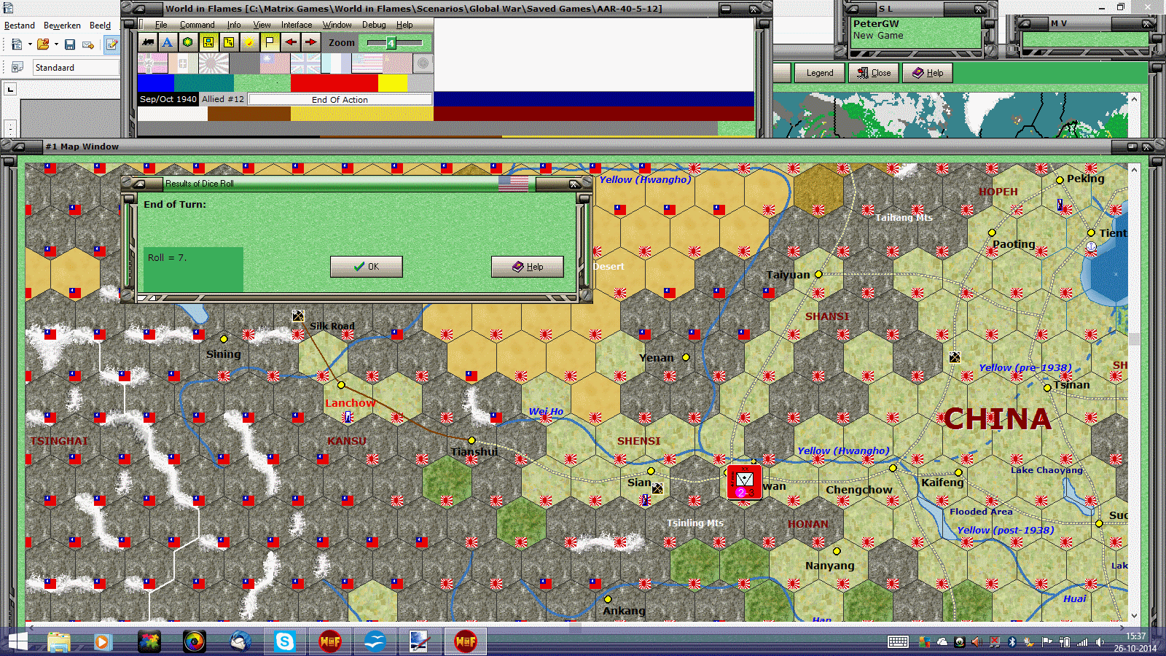Expand the open folder dropdown arrow
This screenshot has width=1166, height=656.
click(56, 44)
